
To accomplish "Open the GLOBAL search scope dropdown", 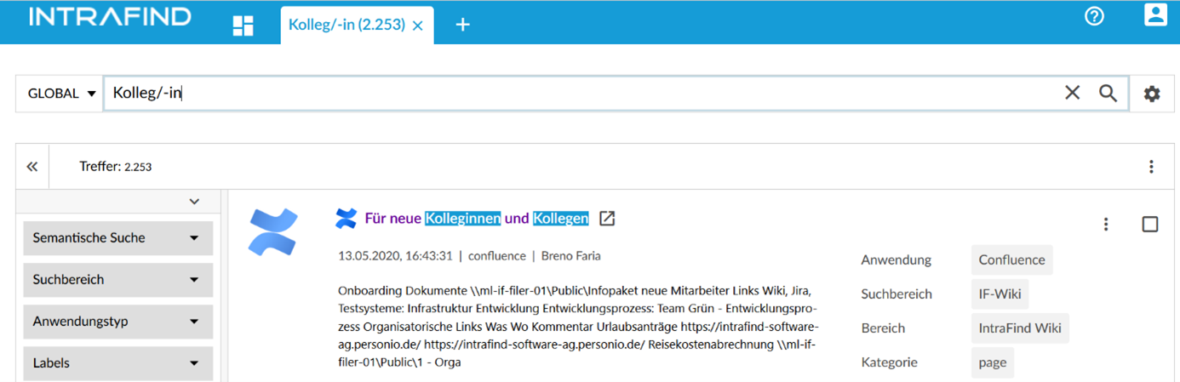I will click(61, 94).
